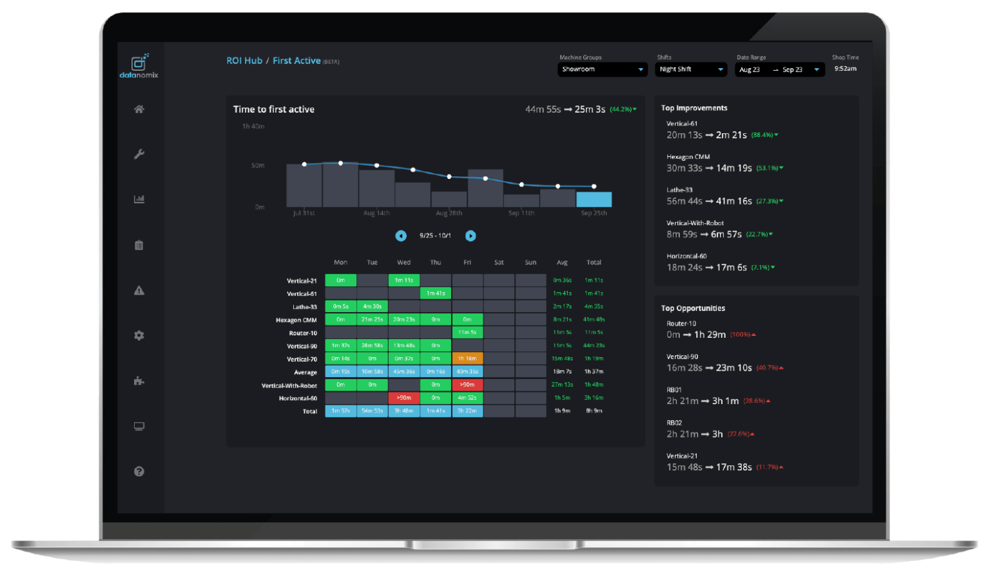Open the Shifts dropdown showing Night Shift
Screen dimensions: 990x583
point(690,69)
